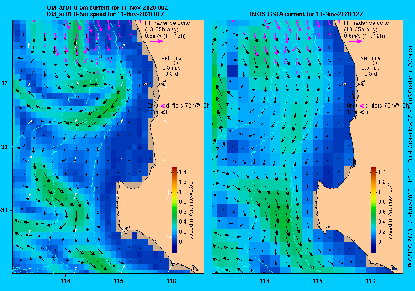Click the right map's magenta HF radar legend arrow
This screenshot has width=415, height=291.
pos(356,41)
